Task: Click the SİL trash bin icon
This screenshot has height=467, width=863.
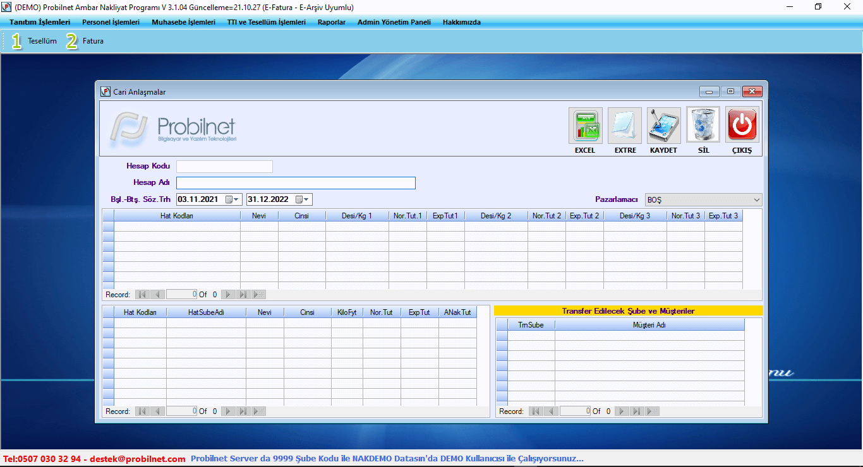Action: (x=703, y=126)
